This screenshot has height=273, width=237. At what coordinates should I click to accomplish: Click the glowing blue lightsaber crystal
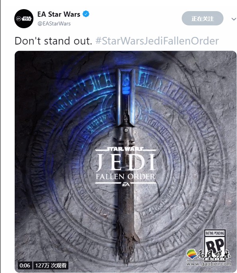[x=126, y=85]
